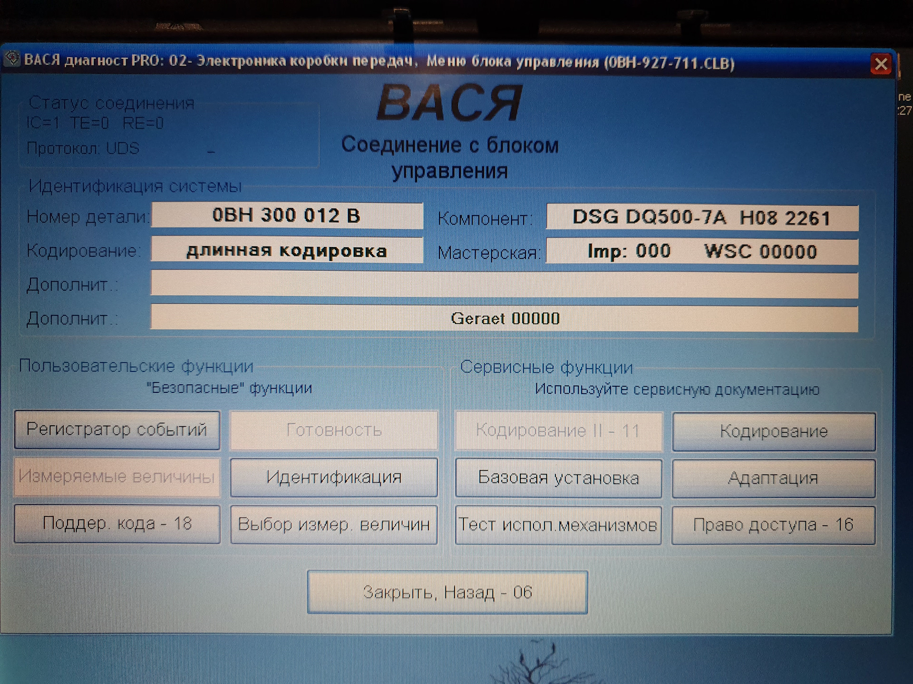
Task: Close the ВАСЯ диагност window
Action: pos(881,64)
